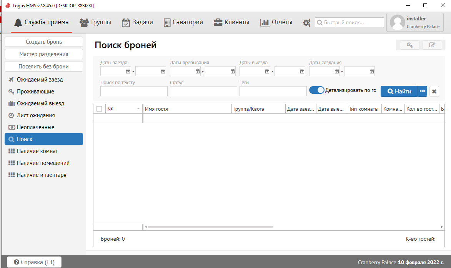451x268 pixels.
Task: Open the Отчёты tab
Action: point(276,22)
